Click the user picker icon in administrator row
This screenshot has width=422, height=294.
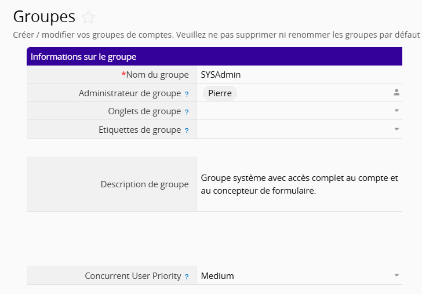point(396,92)
